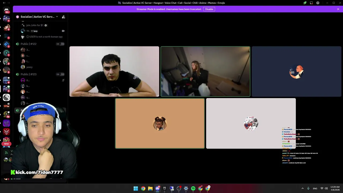Viewport: 343px width, 193px height.
Task: Open the Yin-Yang server icon
Action: (x=6, y=97)
